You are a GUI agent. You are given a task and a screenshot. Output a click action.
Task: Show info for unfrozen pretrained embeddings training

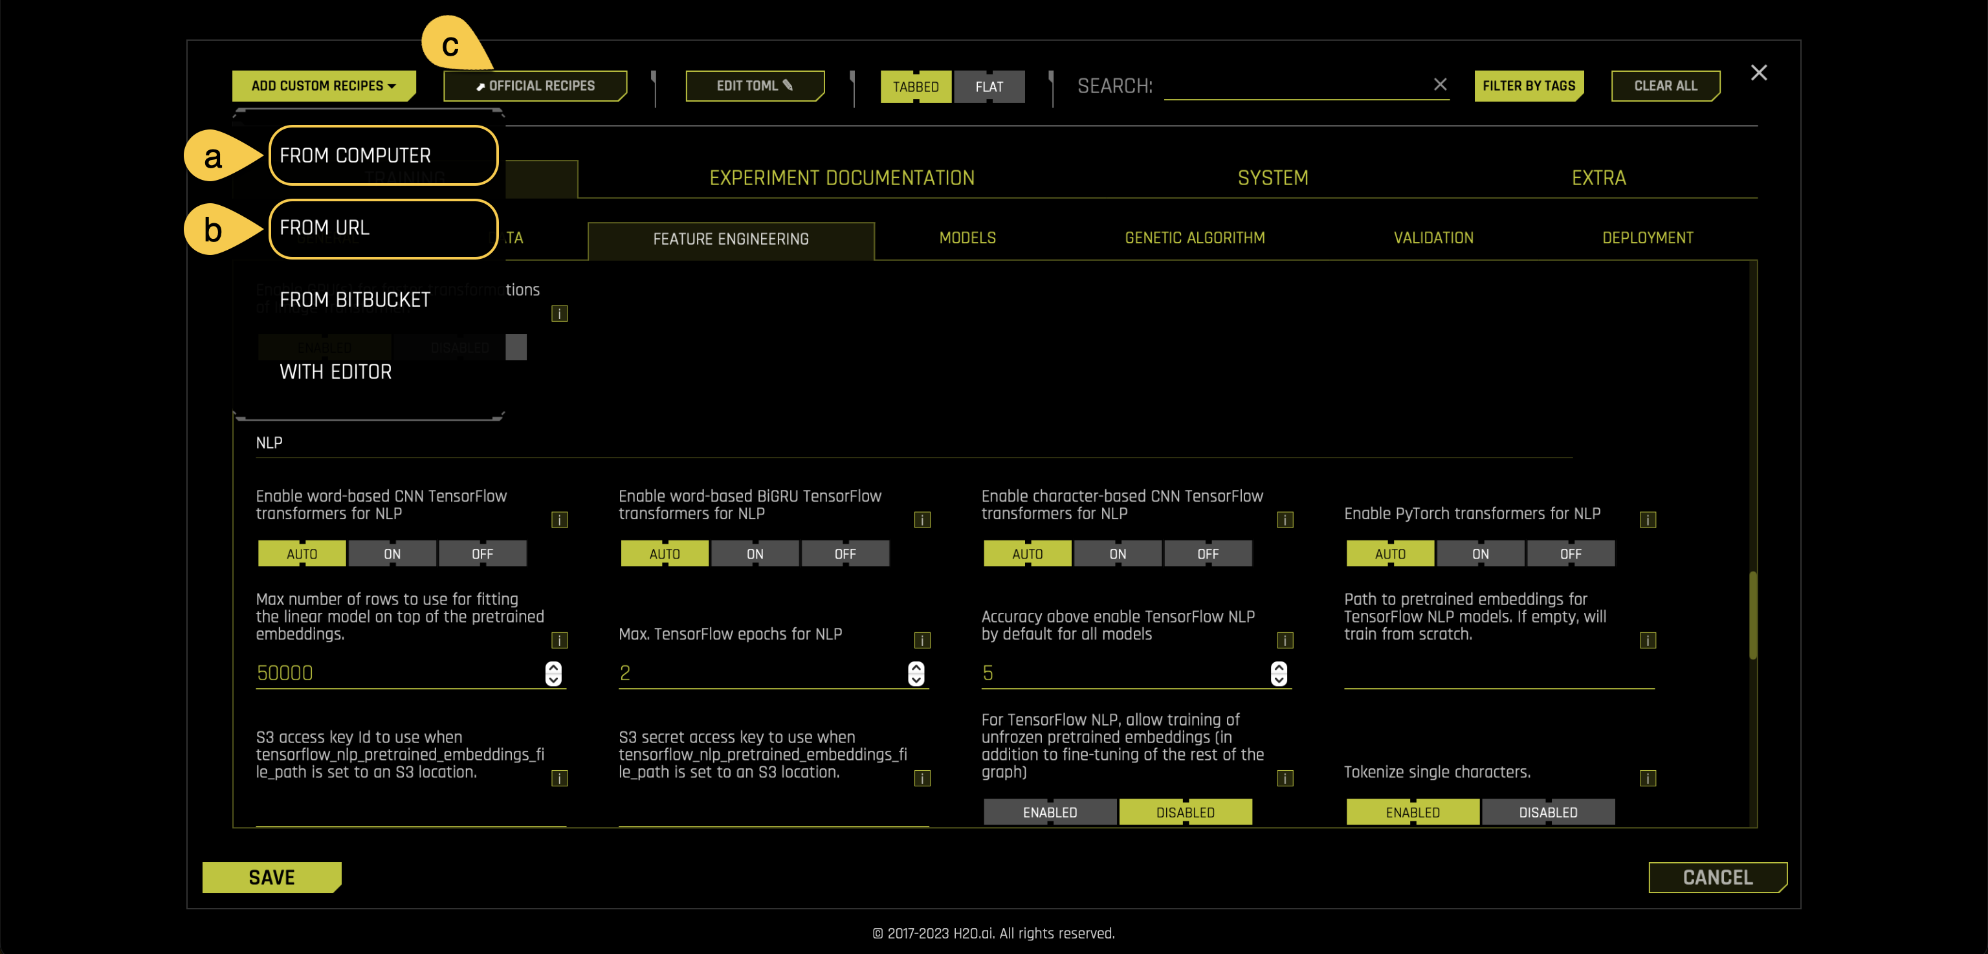(x=1285, y=778)
